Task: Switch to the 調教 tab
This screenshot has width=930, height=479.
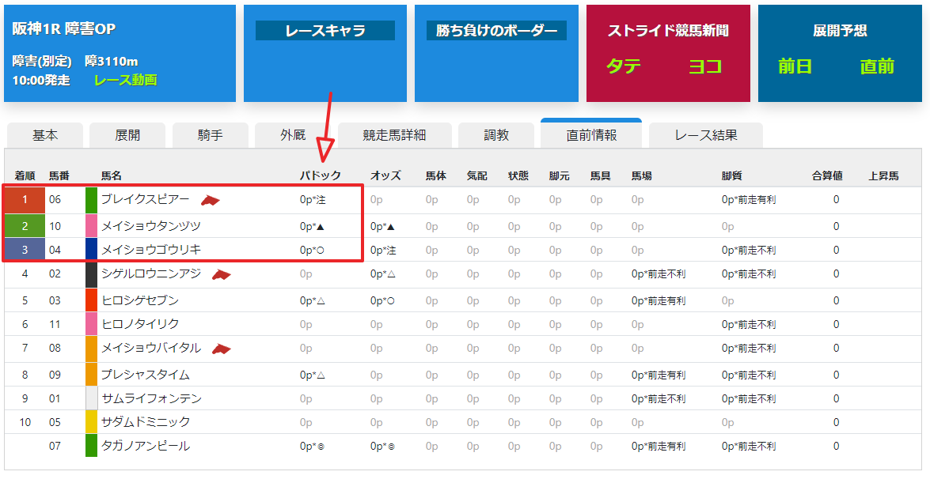Action: [x=496, y=136]
